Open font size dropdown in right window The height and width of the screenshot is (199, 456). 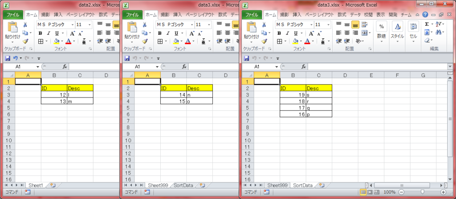[x=328, y=25]
